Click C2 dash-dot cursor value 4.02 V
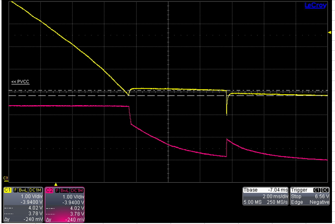 pyautogui.click(x=77, y=208)
